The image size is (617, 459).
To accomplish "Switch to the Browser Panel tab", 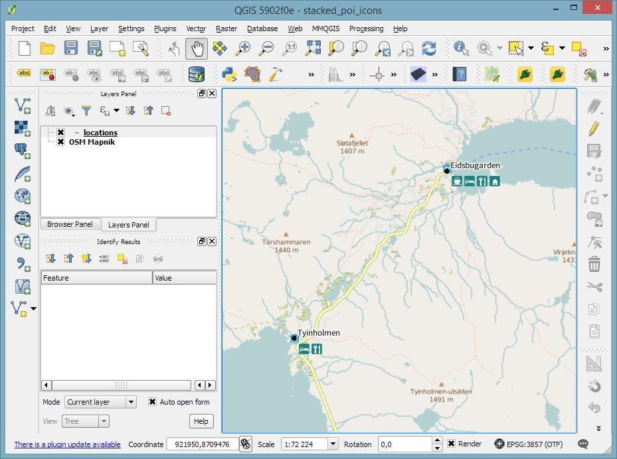I will click(x=70, y=224).
